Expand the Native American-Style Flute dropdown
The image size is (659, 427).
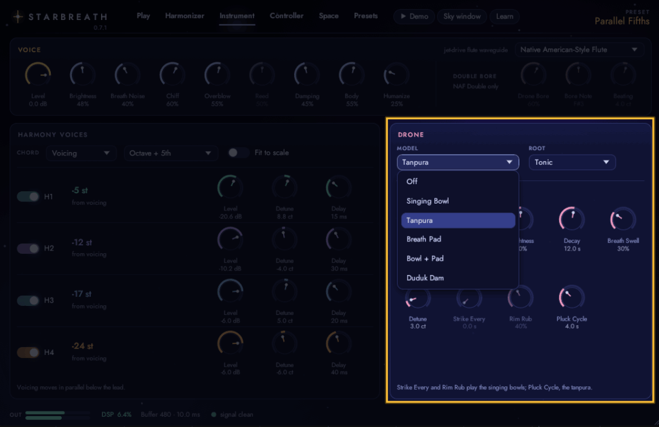point(579,50)
